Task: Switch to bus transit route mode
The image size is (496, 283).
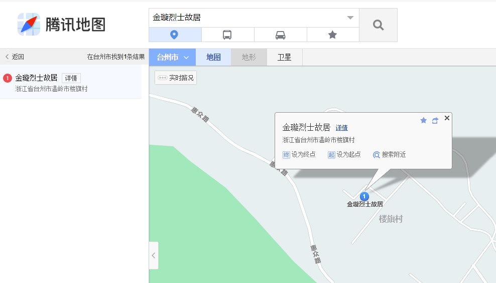Action: pyautogui.click(x=227, y=35)
